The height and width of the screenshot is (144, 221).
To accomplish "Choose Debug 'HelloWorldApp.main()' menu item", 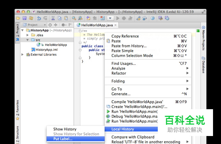I will click(x=131, y=117).
